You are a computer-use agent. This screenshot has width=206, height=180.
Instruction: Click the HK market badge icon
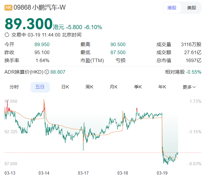pos(8,7)
